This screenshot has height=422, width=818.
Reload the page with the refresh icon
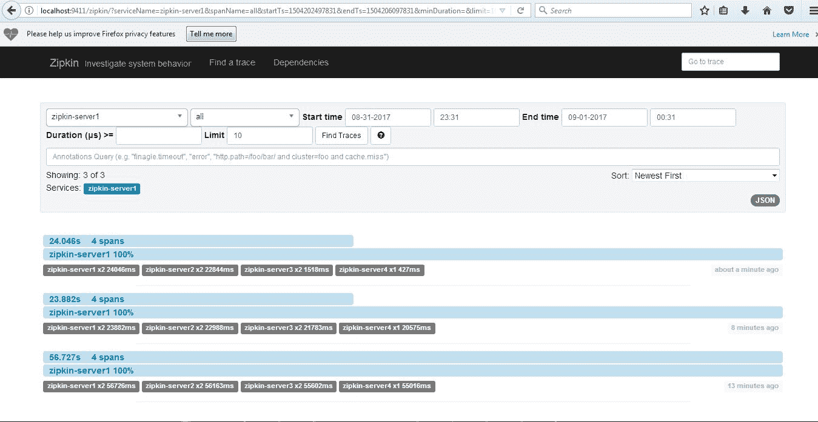click(x=521, y=10)
